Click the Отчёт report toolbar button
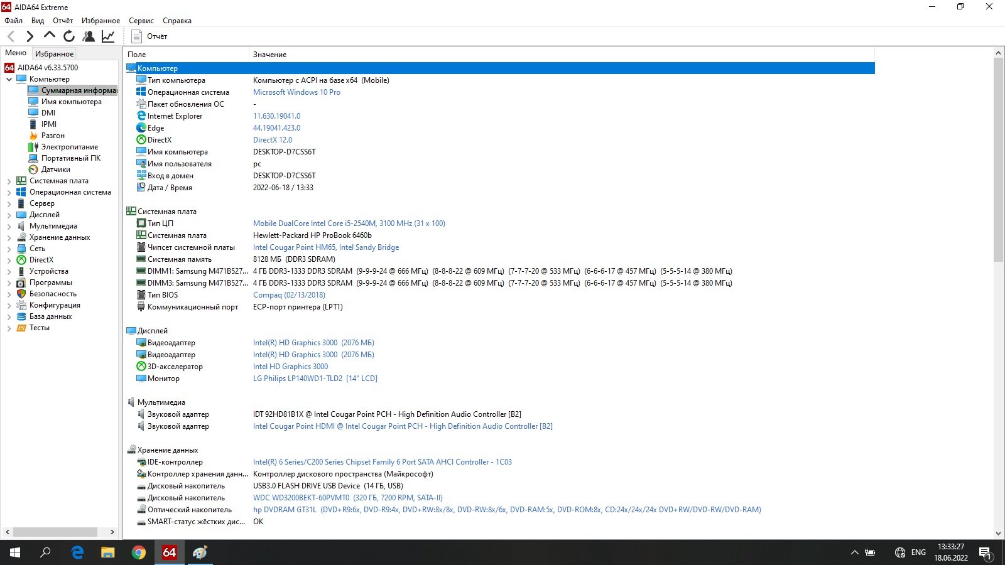 (x=149, y=36)
